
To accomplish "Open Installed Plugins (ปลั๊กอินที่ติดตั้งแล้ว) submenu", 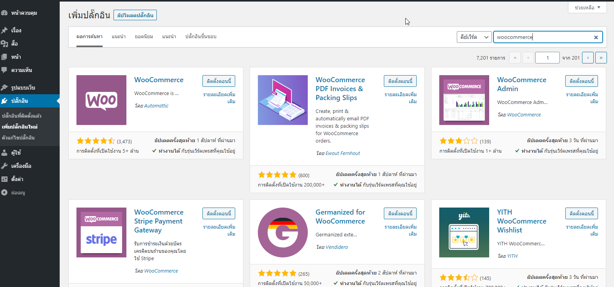I will 22,116.
